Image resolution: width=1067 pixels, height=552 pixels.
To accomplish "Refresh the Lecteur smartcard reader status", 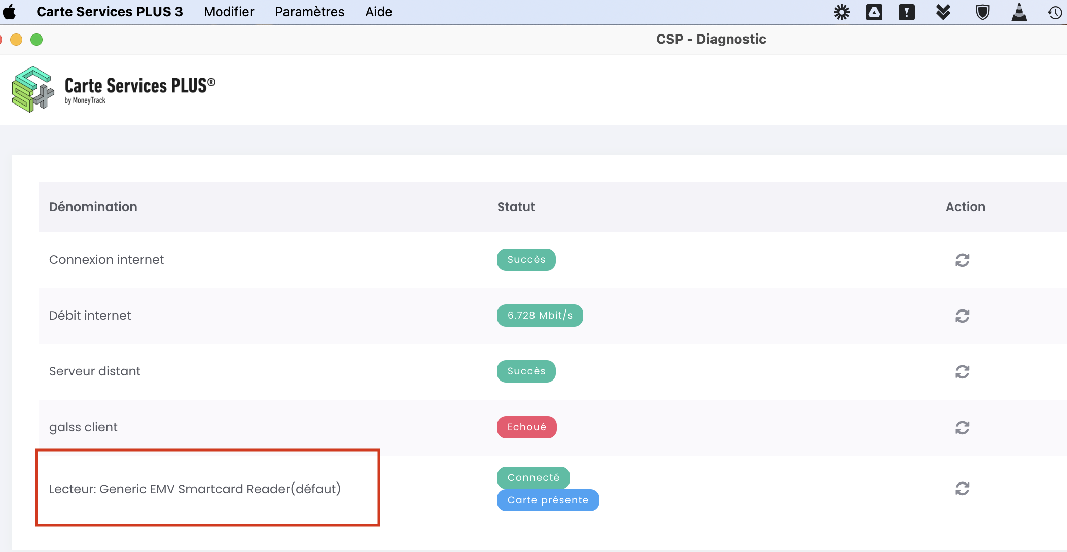I will point(962,489).
